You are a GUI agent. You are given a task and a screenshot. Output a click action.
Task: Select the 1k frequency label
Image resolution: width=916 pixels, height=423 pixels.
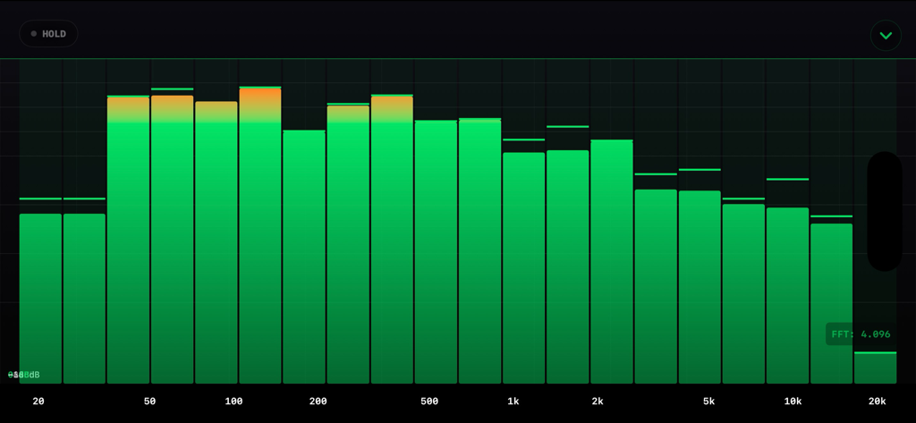click(x=513, y=402)
